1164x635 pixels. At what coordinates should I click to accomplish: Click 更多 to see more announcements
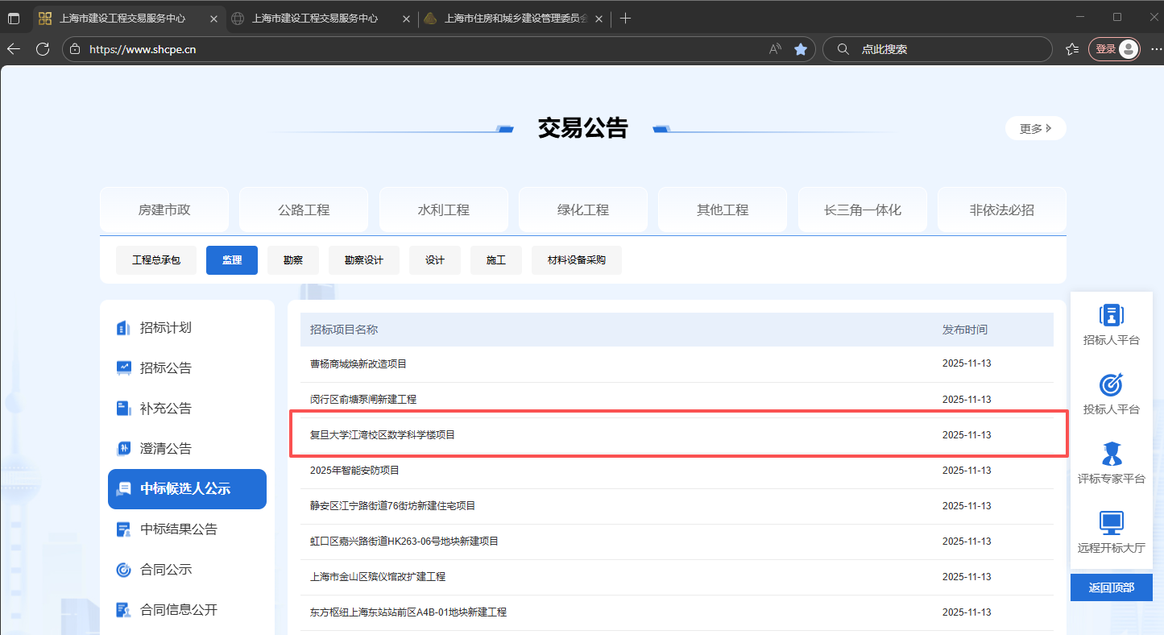click(1035, 128)
